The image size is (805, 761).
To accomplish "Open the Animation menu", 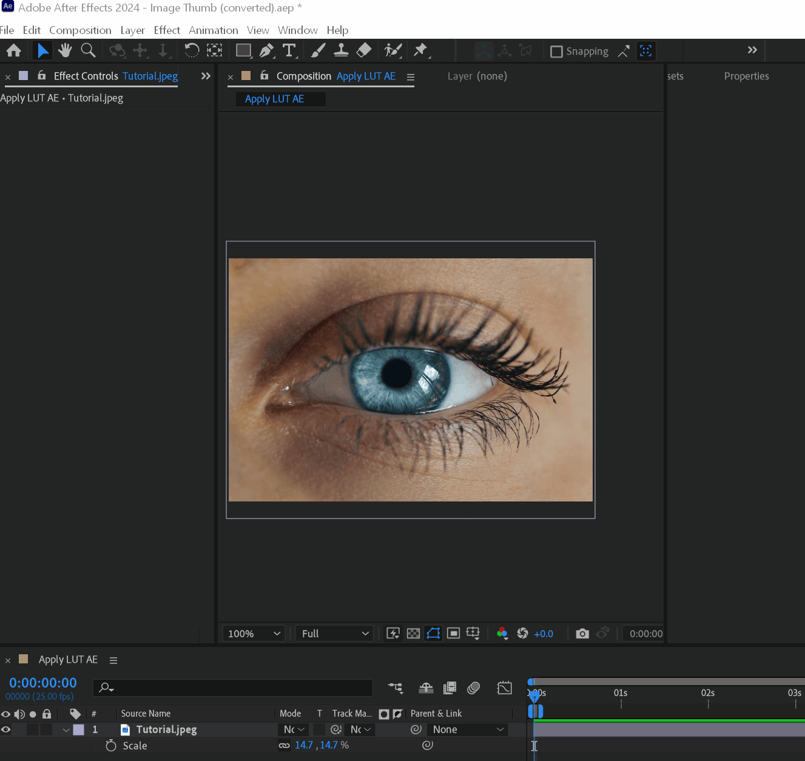I will [x=213, y=30].
